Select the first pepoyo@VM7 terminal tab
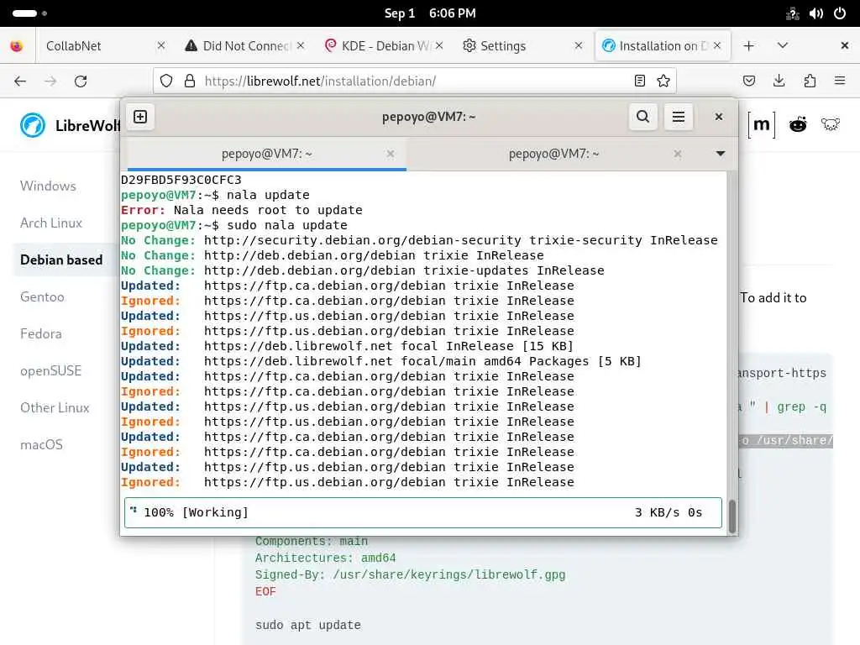Screen dimensions: 860x645 tap(266, 155)
